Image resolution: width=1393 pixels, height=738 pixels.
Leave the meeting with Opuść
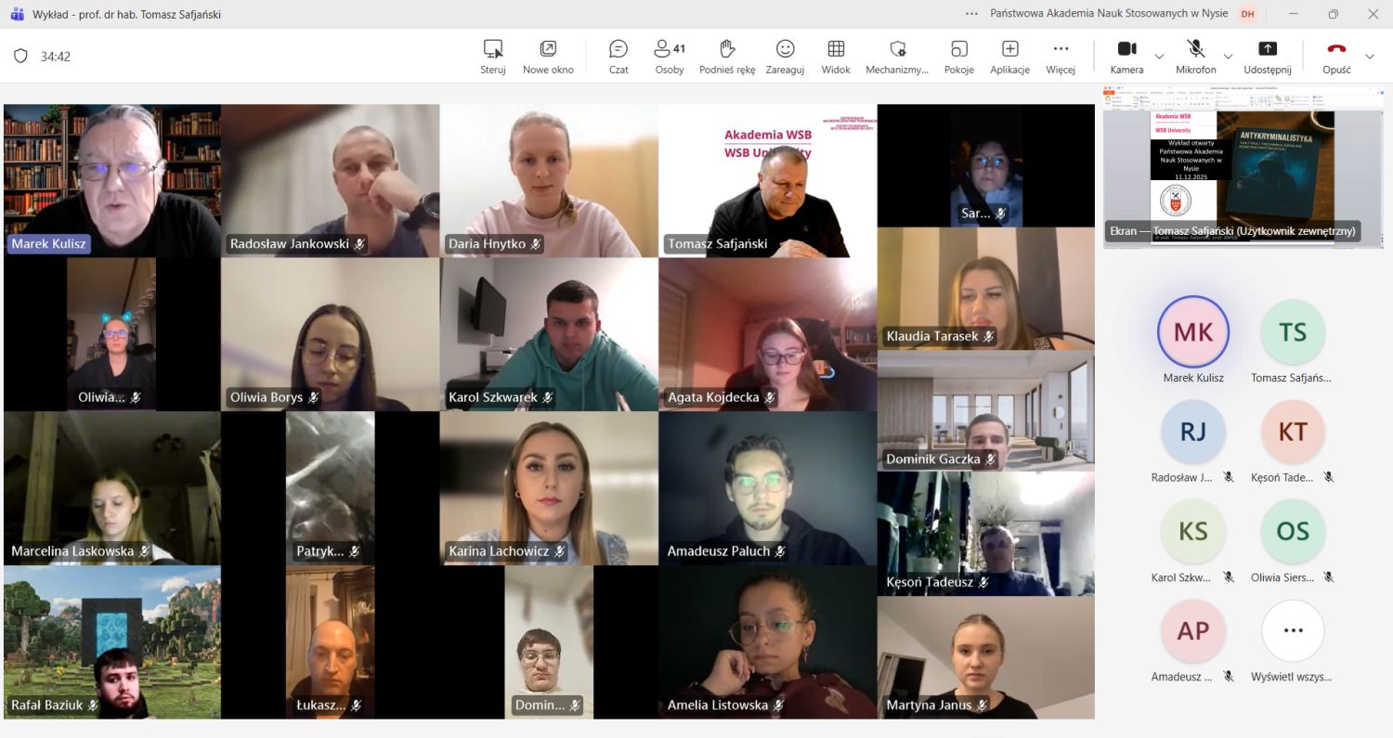[1336, 56]
